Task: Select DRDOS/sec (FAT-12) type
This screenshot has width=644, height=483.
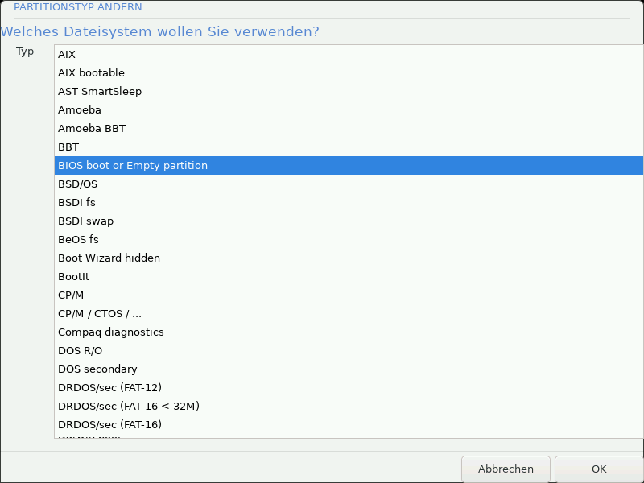Action: click(x=109, y=387)
